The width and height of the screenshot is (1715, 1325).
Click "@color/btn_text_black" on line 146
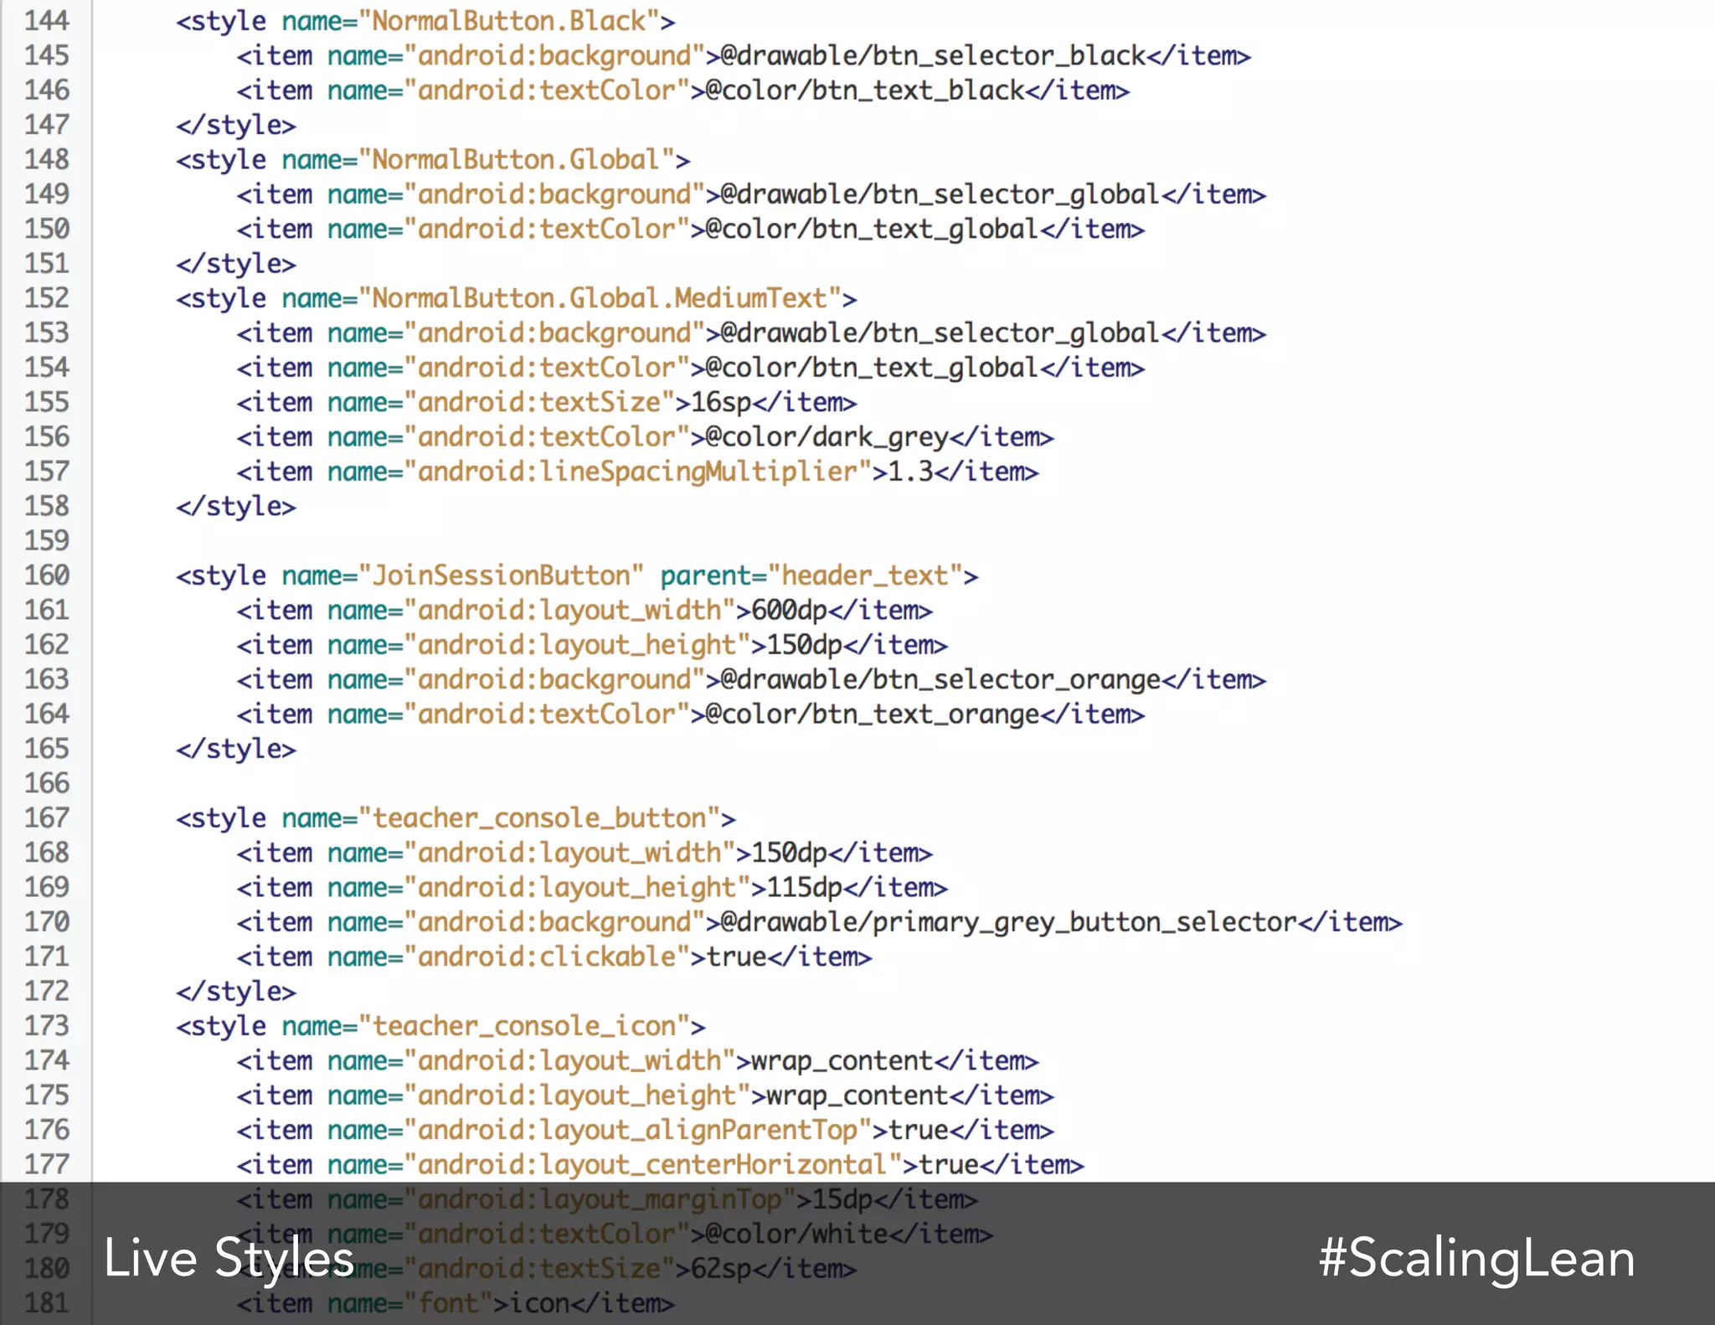865,90
